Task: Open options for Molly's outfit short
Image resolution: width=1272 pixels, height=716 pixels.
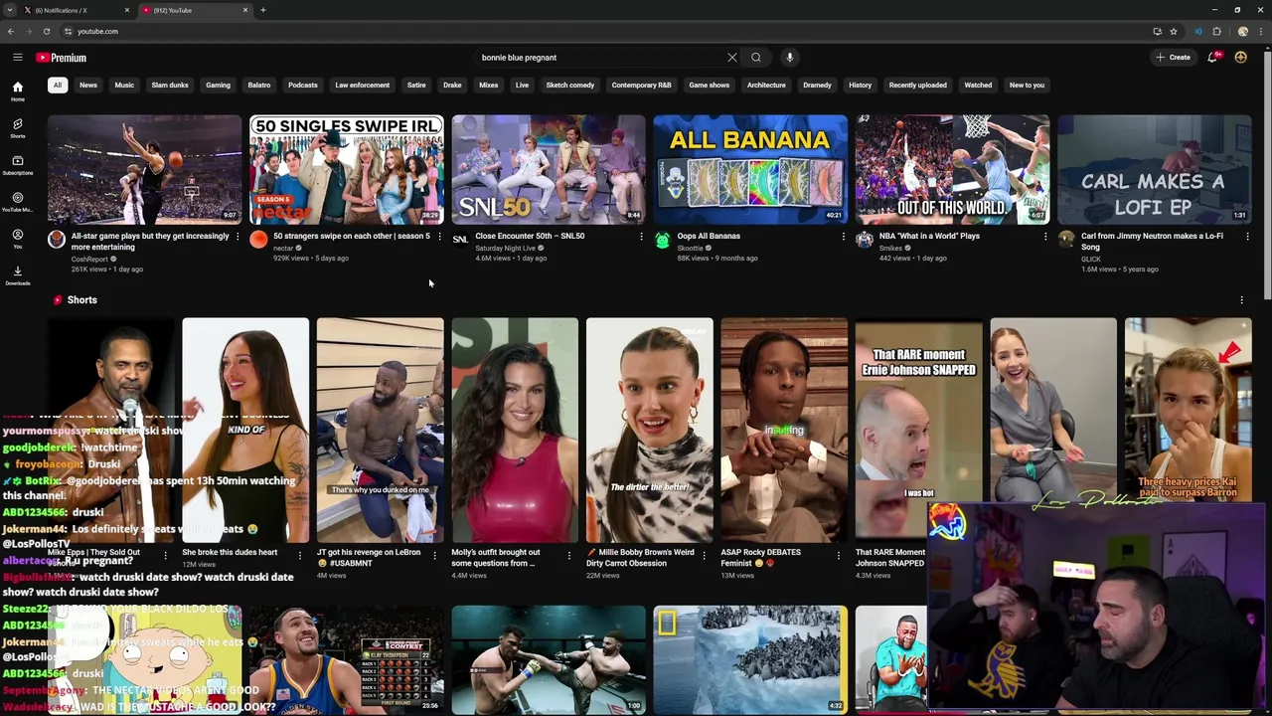Action: tap(569, 555)
